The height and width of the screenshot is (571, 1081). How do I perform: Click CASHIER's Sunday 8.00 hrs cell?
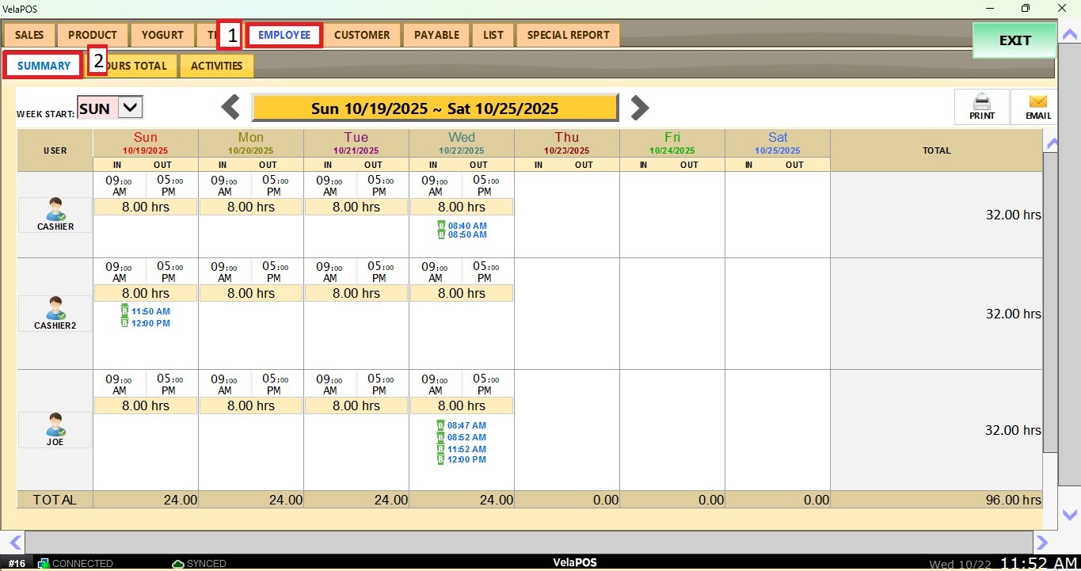click(146, 207)
